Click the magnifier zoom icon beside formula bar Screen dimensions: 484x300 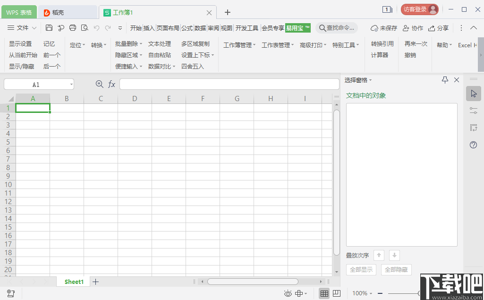coord(99,84)
